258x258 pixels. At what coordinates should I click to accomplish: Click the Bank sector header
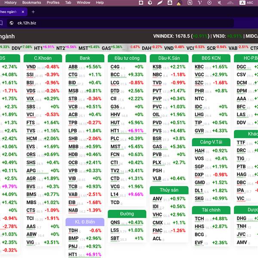pyautogui.click(x=85, y=58)
